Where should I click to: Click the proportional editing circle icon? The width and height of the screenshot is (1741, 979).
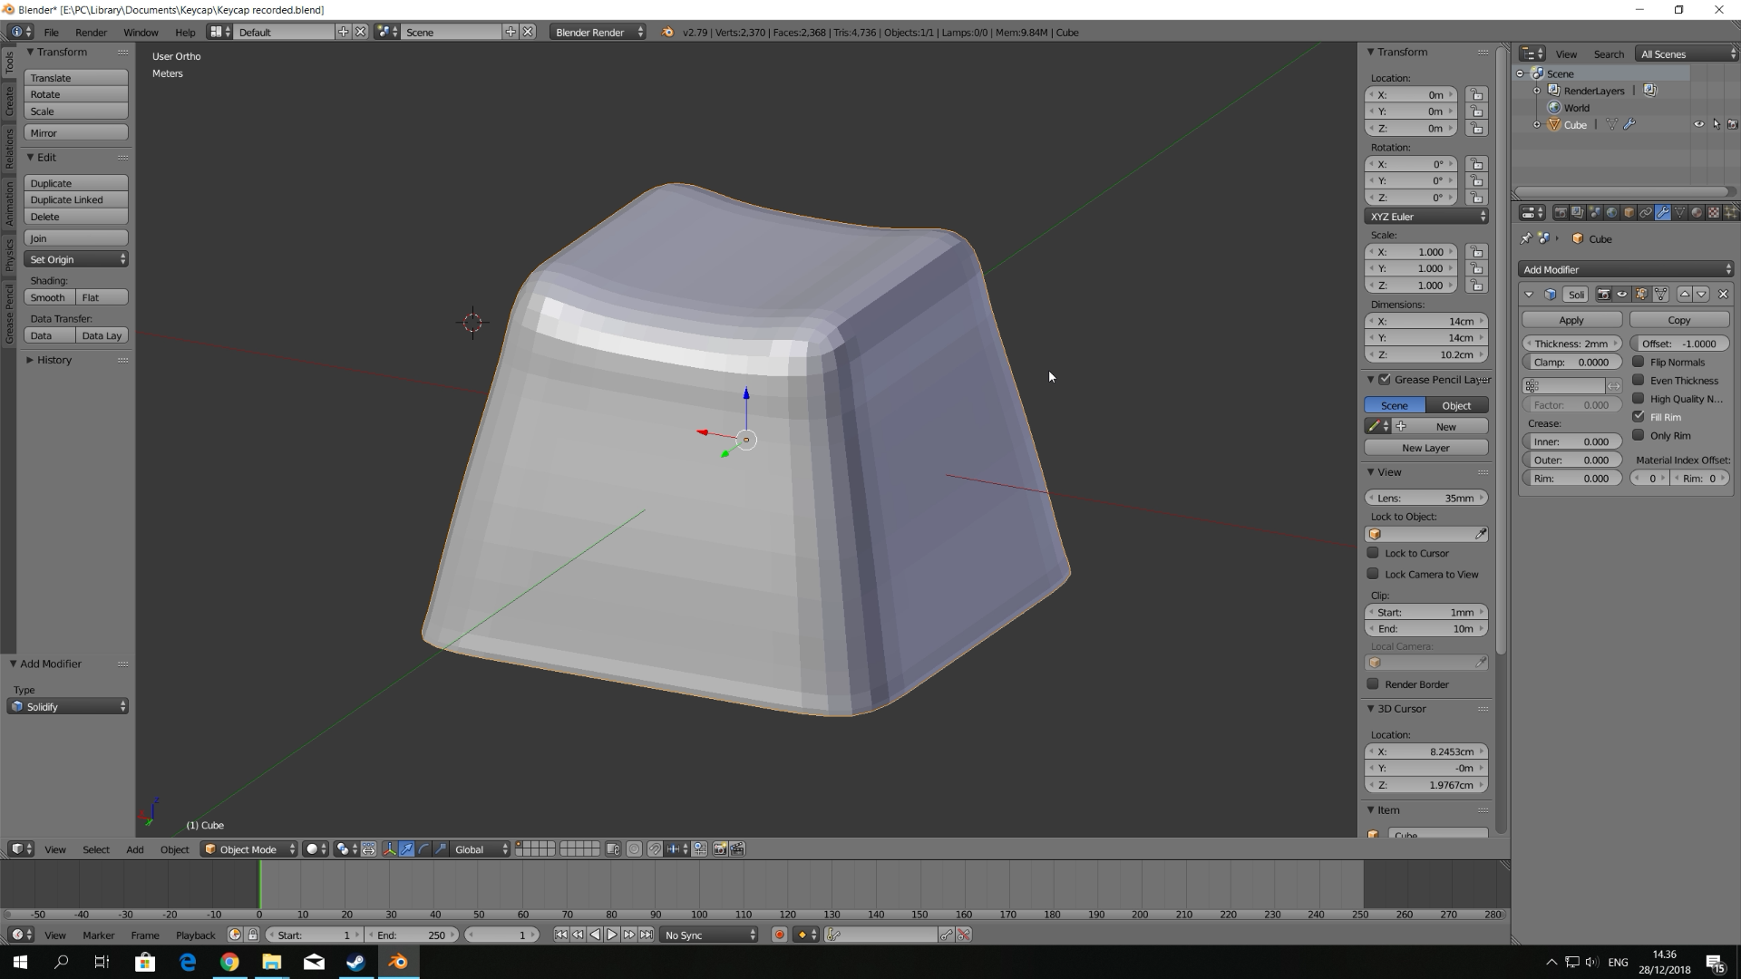pos(634,849)
